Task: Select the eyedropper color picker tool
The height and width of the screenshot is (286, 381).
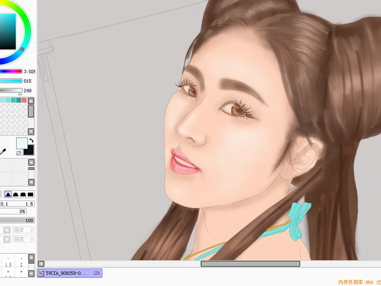Action: coord(3,152)
